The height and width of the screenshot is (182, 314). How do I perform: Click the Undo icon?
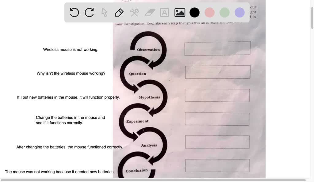coord(74,12)
